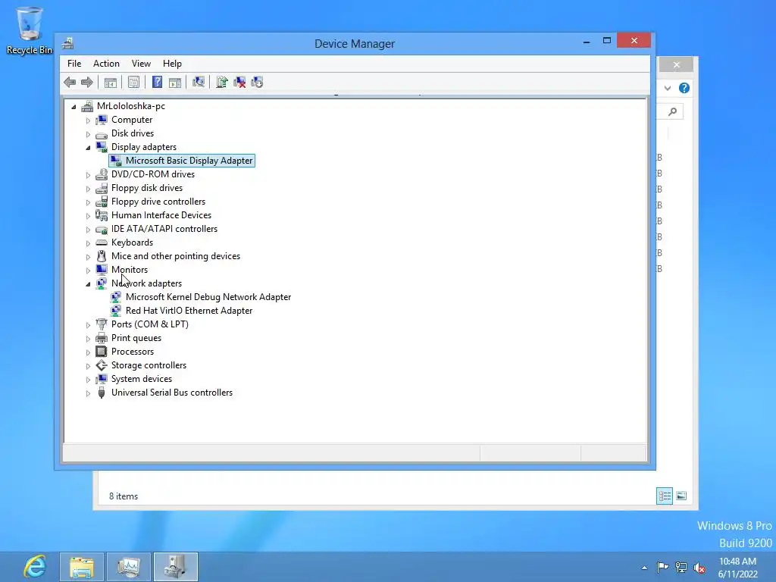The image size is (776, 582).
Task: Click Update Driver Software toolbar icon
Action: (x=222, y=82)
